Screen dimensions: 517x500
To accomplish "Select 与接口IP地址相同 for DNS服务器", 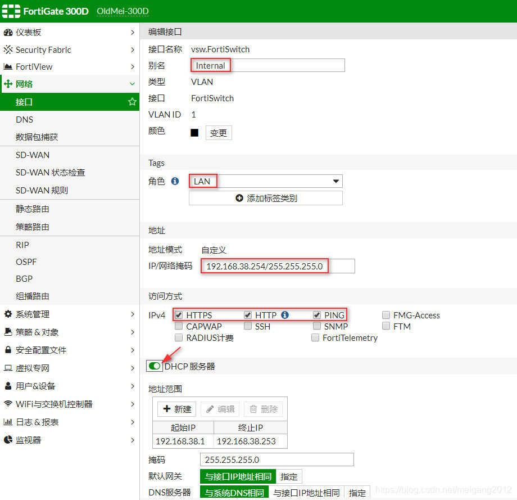I will (306, 493).
